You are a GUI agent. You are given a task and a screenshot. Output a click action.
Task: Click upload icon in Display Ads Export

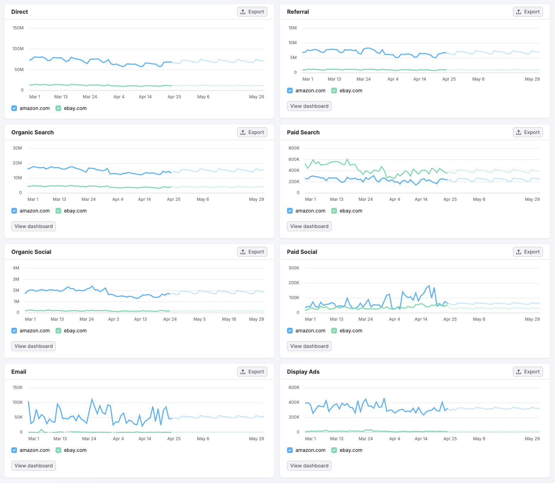[x=519, y=372]
